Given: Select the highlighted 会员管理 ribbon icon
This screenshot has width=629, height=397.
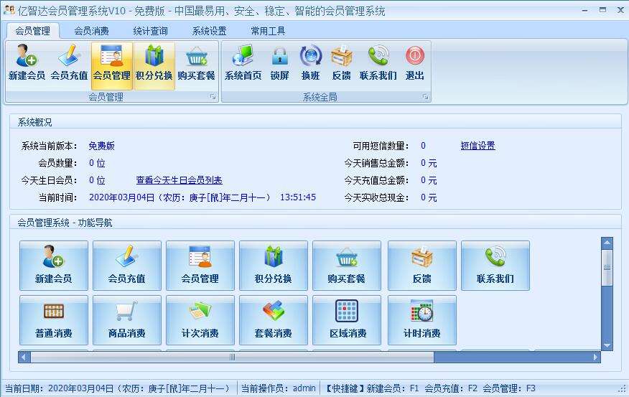Looking at the screenshot, I should click(x=112, y=66).
